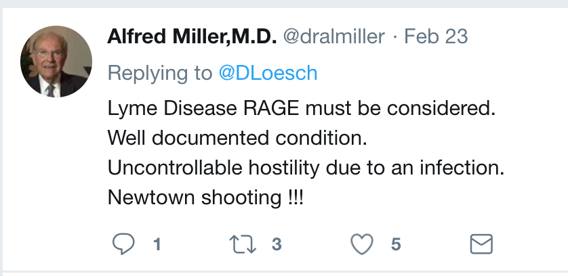Visit the @dralmiller handle

click(x=333, y=37)
